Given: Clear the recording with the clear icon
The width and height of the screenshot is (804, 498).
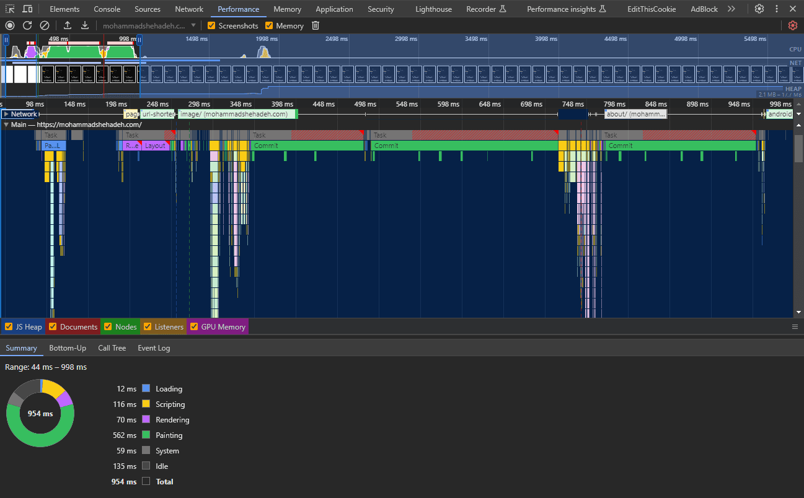Looking at the screenshot, I should click(x=45, y=25).
